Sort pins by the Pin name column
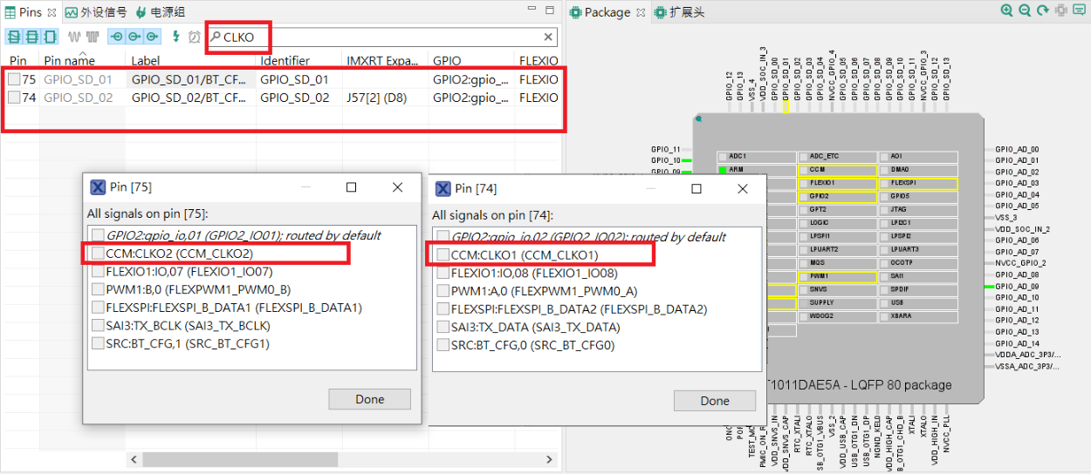1091x474 pixels. click(x=69, y=61)
